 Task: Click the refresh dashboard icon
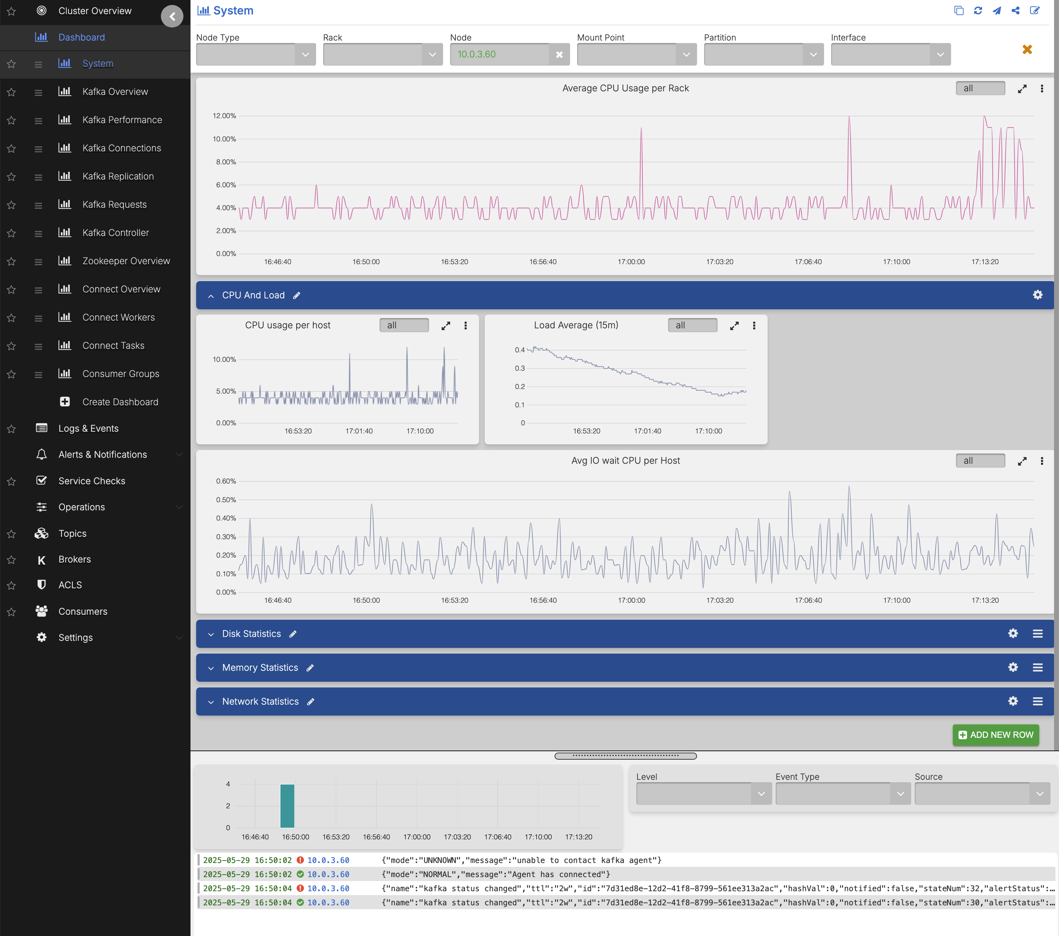(978, 11)
